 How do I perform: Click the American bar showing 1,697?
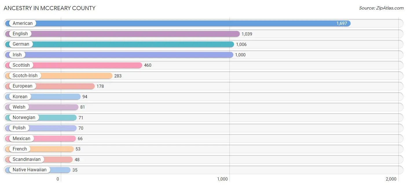click(x=178, y=23)
